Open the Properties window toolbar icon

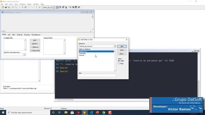(63, 7)
